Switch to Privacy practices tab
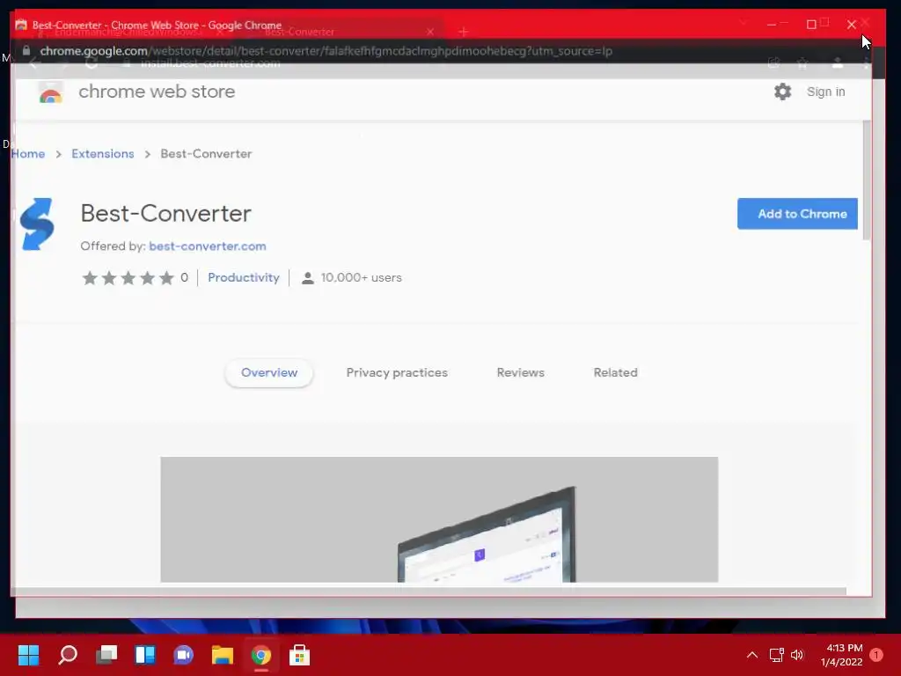The height and width of the screenshot is (676, 901). coord(397,372)
